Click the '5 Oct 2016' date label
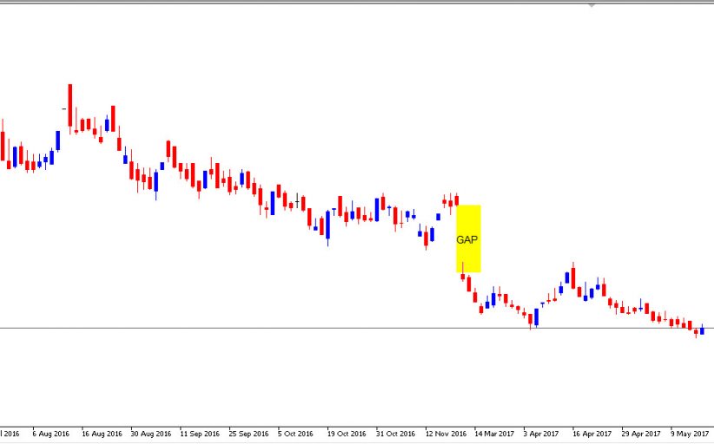 tap(296, 434)
